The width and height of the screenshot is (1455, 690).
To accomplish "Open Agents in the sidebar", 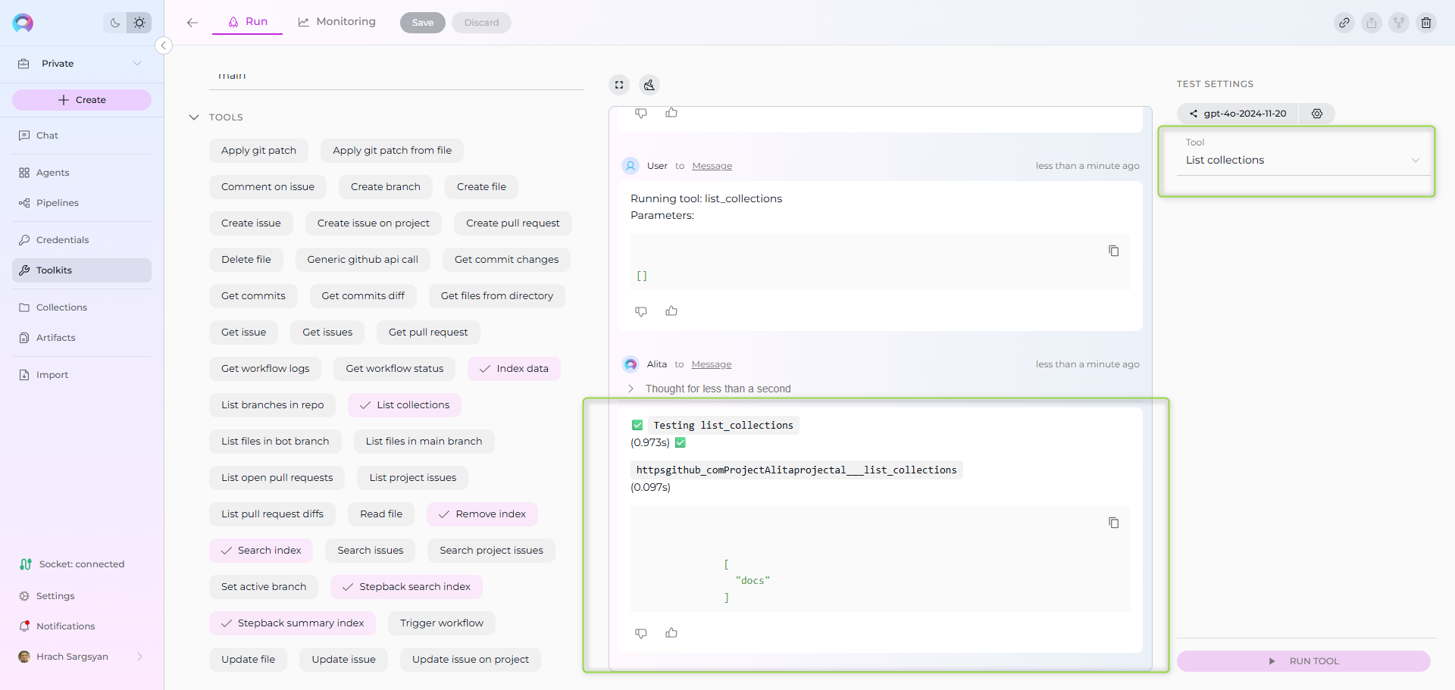I will 82,173.
